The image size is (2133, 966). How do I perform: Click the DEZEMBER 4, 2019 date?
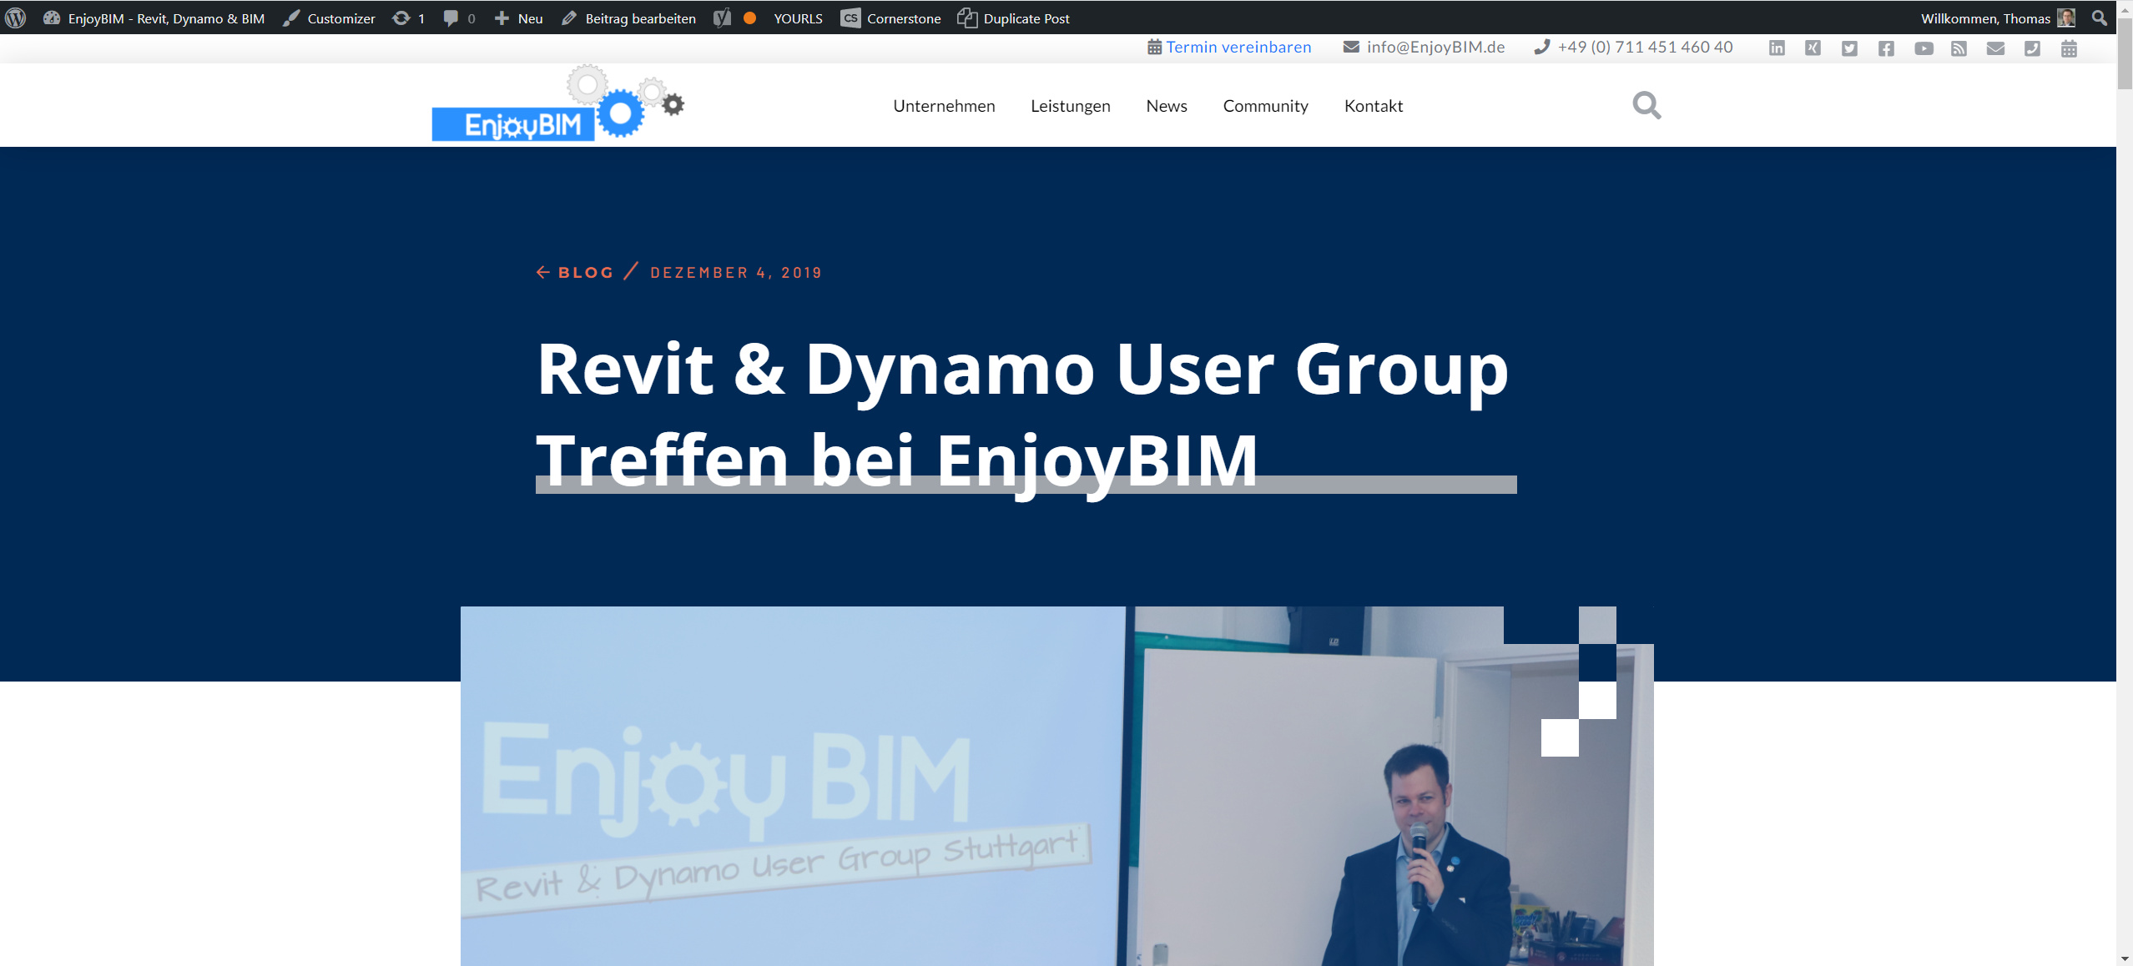[x=736, y=272]
